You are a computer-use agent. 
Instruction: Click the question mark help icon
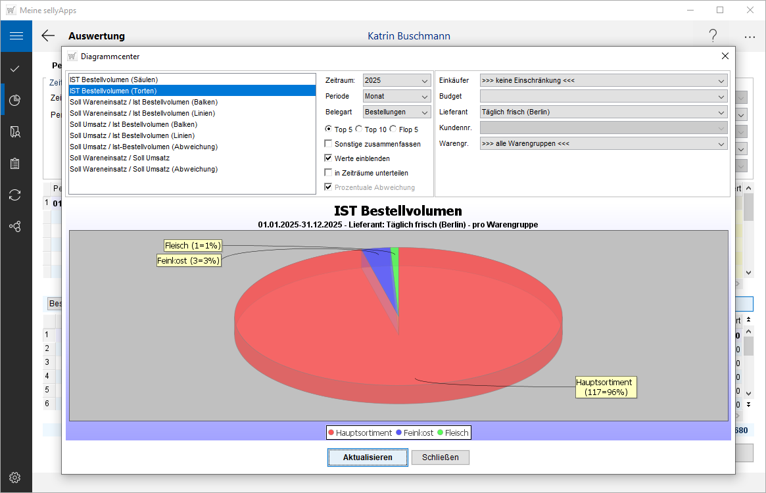pos(713,36)
